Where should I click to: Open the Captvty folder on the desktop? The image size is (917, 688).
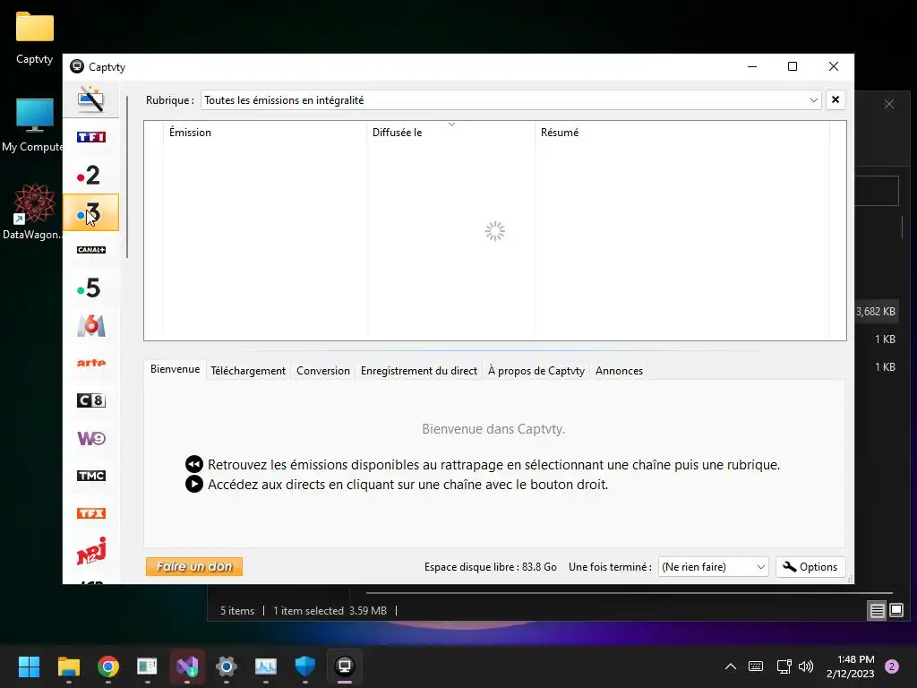click(35, 37)
